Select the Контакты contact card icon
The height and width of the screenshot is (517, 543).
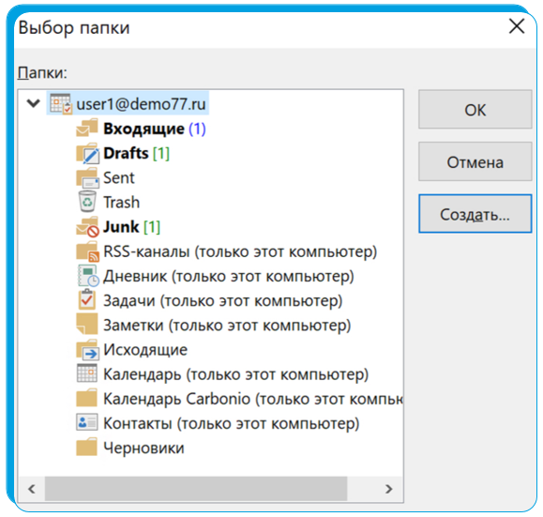pyautogui.click(x=86, y=422)
